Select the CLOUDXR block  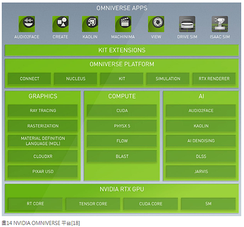coord(43,156)
